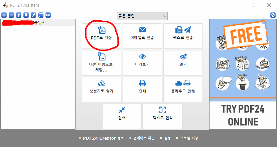Click the PDF로 저장 button
The width and height of the screenshot is (277, 147).
(x=102, y=36)
